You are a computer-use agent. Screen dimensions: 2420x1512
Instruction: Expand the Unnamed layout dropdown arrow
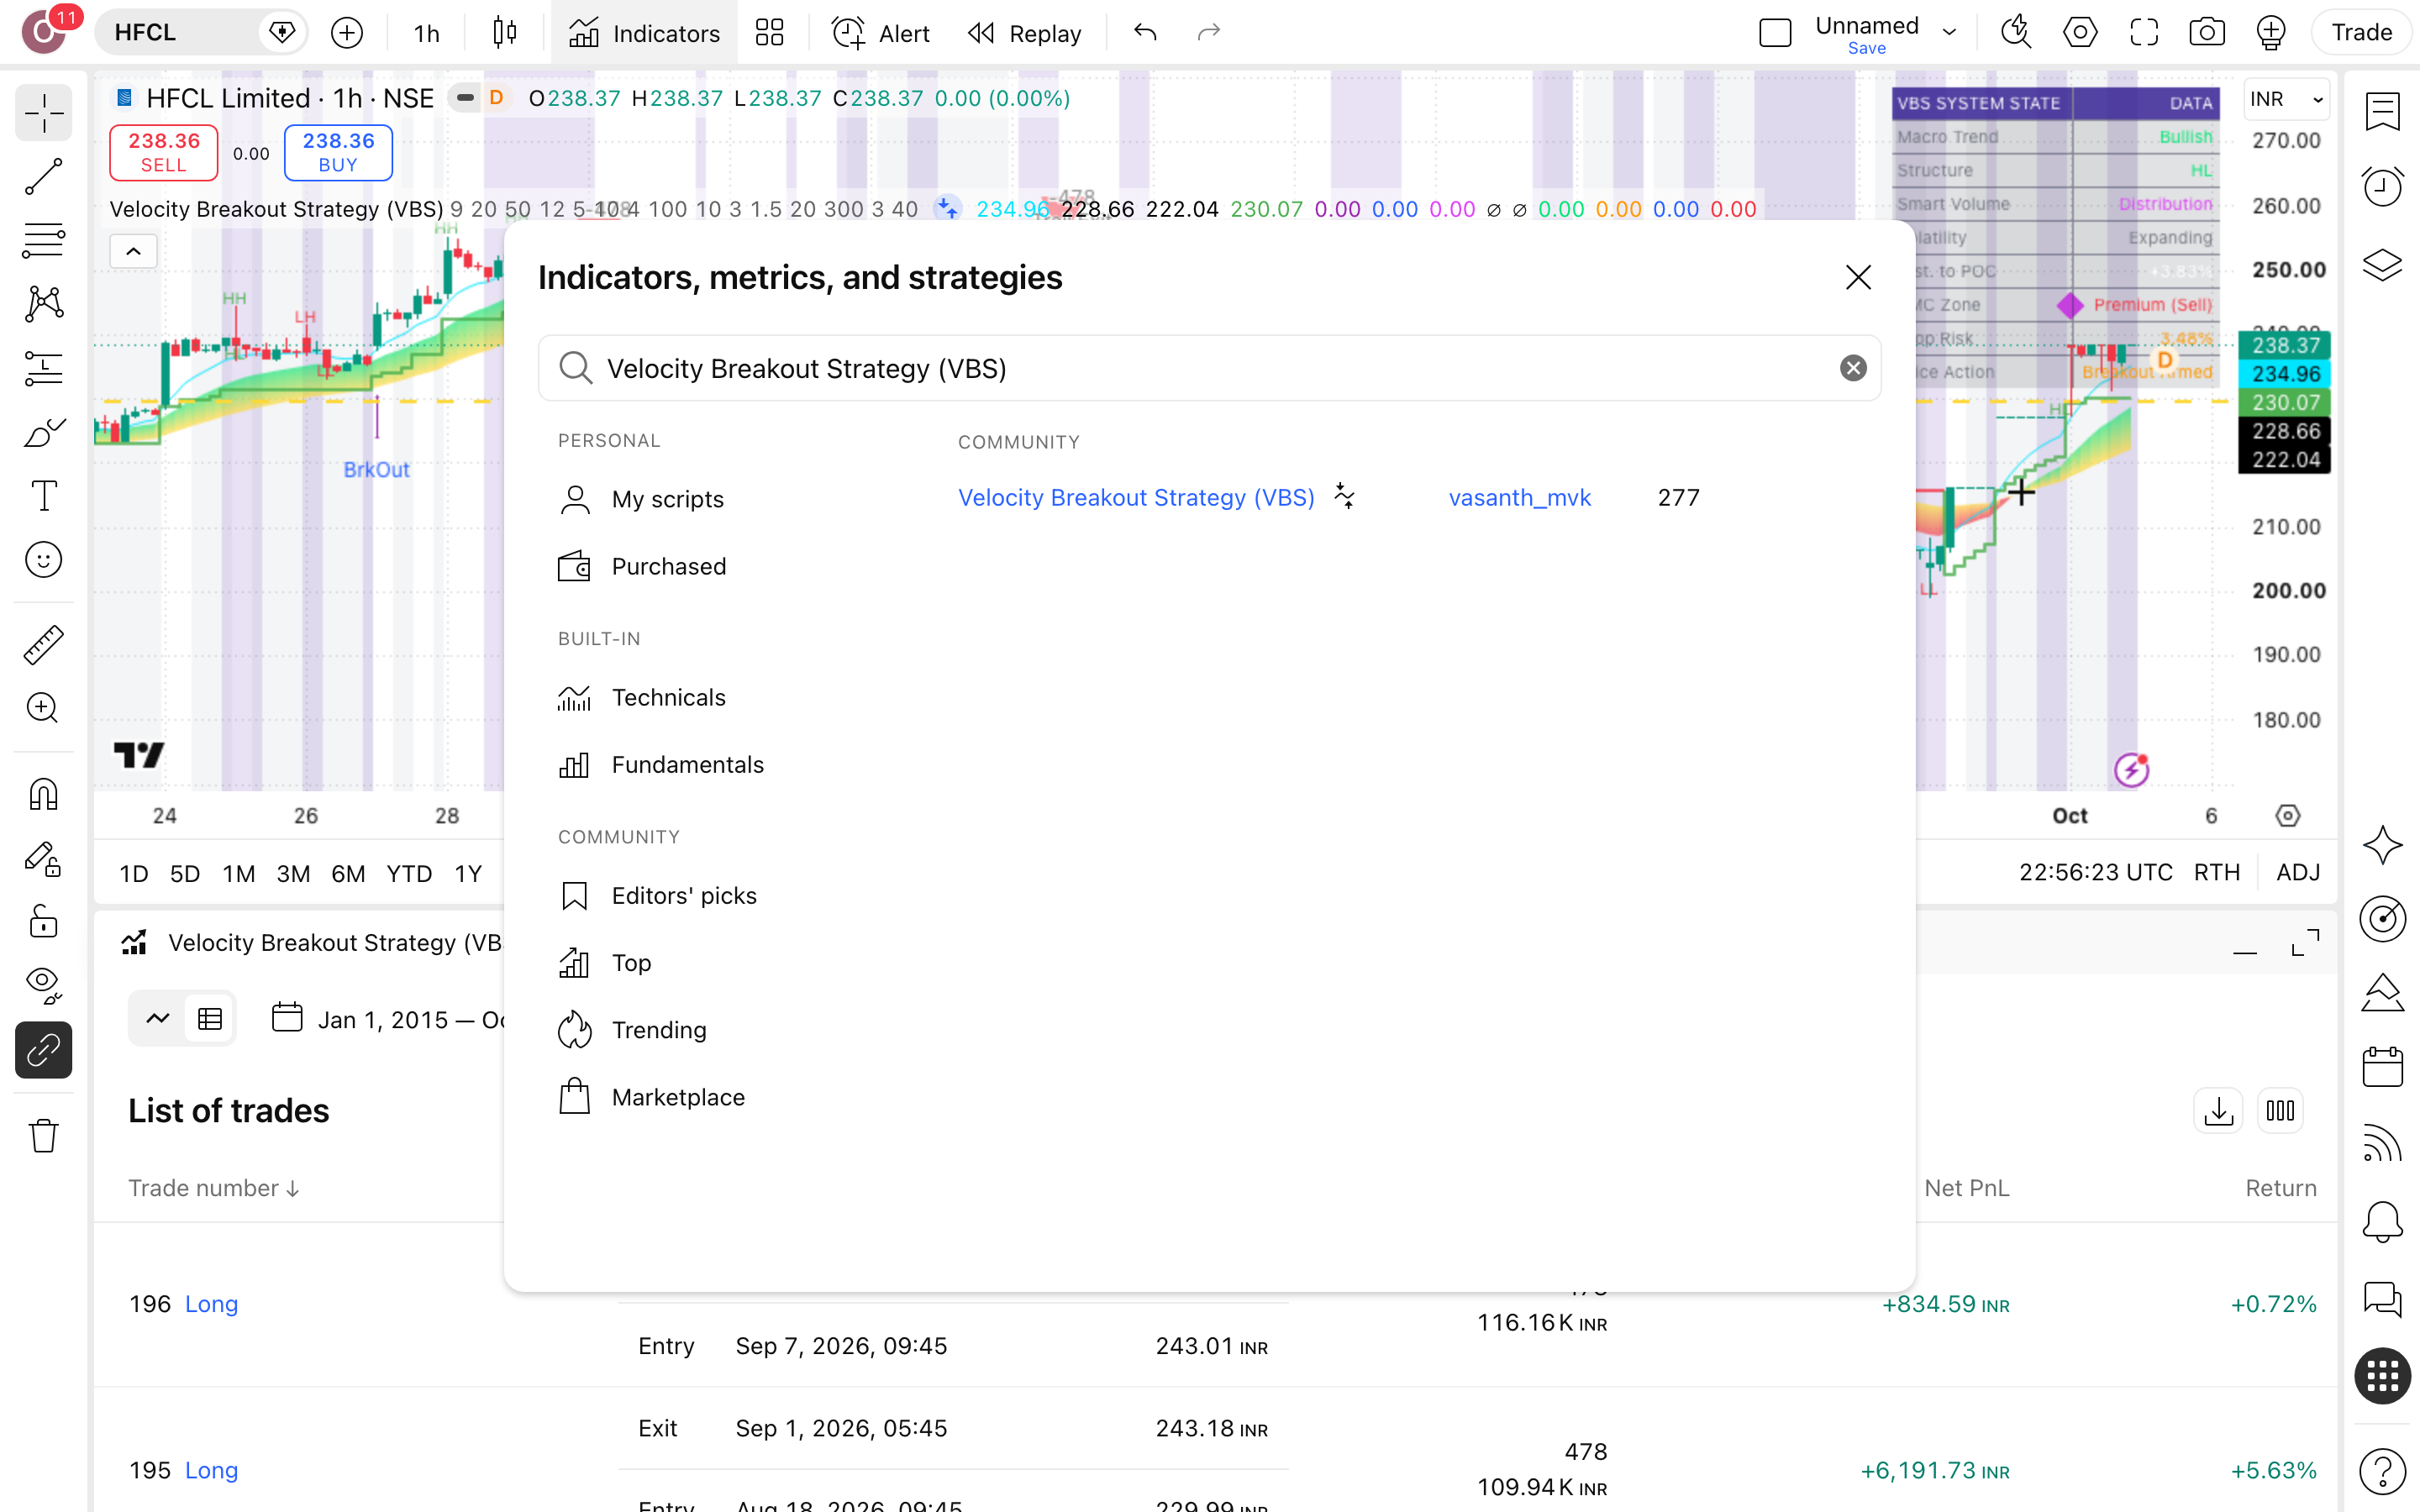pyautogui.click(x=1949, y=33)
